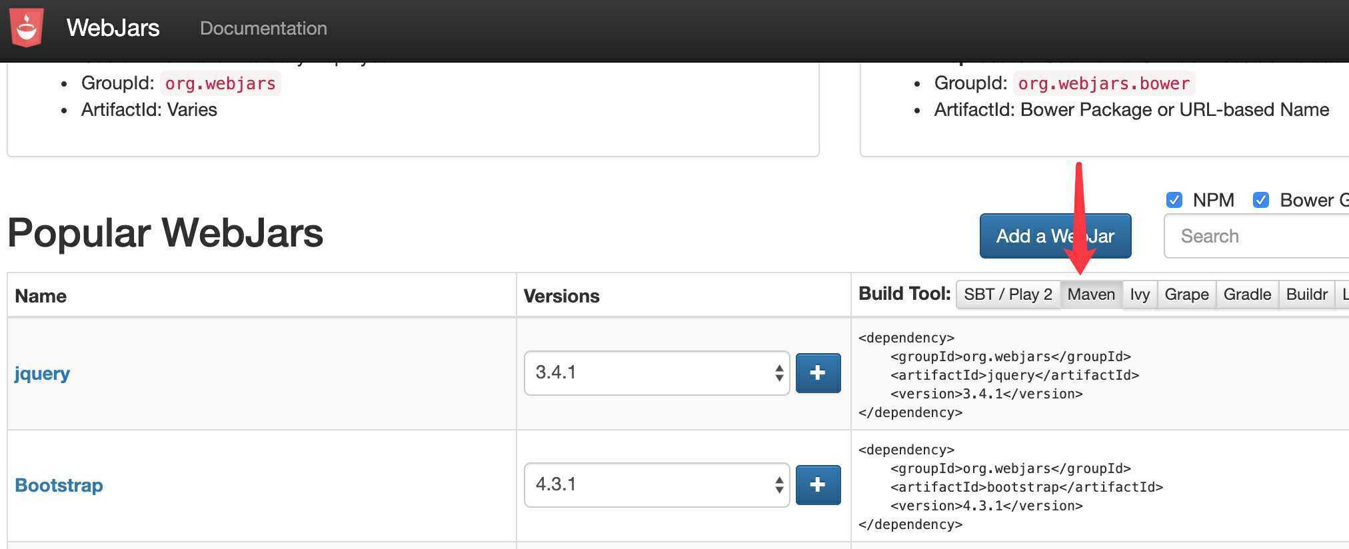Click the bootstrap artifactId line in the dependency snippet
Screen dimensions: 1349x549
click(1026, 487)
